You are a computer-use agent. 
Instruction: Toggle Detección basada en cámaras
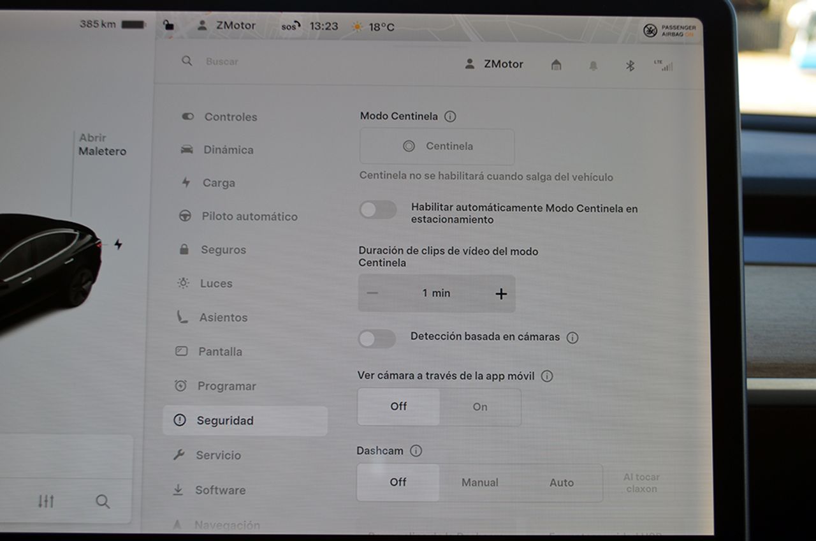[x=377, y=339]
